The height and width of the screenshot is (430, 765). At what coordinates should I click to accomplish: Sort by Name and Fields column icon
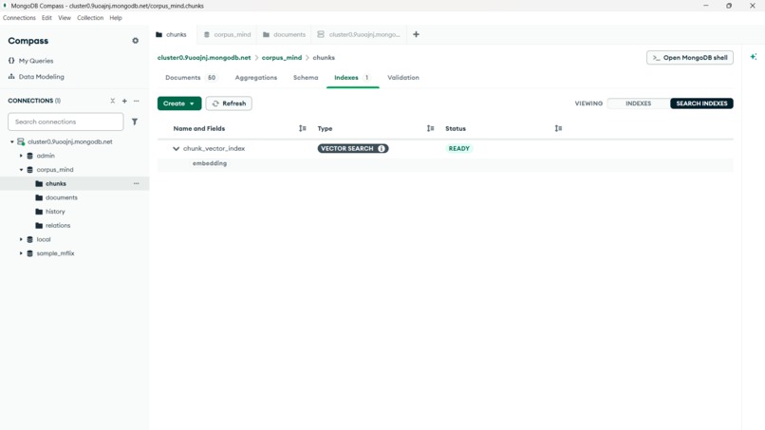tap(303, 128)
